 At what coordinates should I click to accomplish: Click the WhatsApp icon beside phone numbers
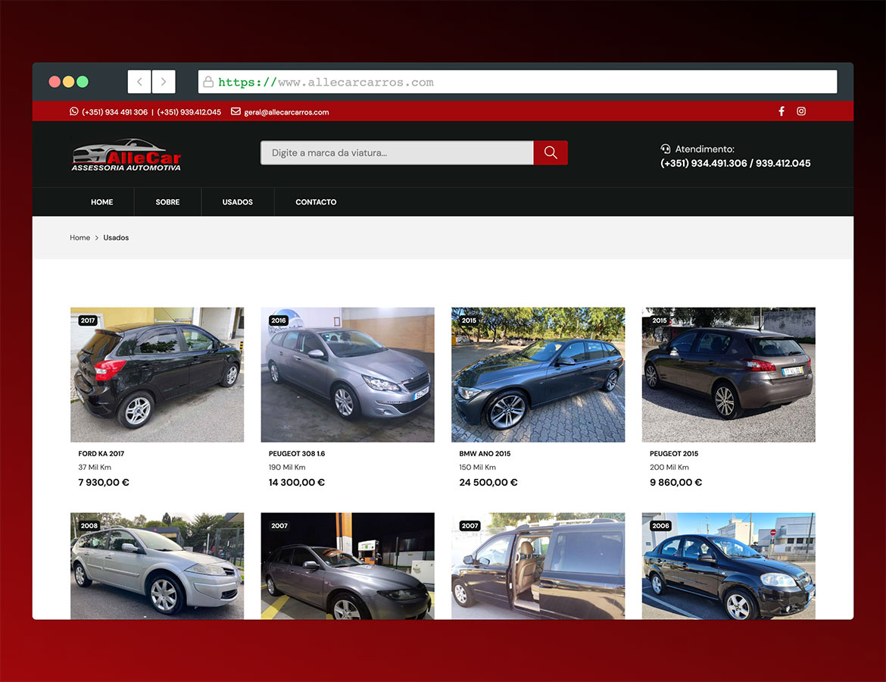74,111
